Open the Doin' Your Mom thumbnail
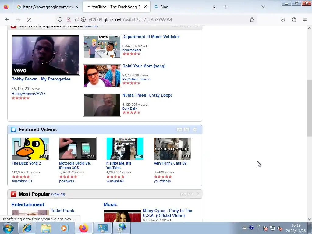This screenshot has height=234, width=312. pyautogui.click(x=102, y=76)
